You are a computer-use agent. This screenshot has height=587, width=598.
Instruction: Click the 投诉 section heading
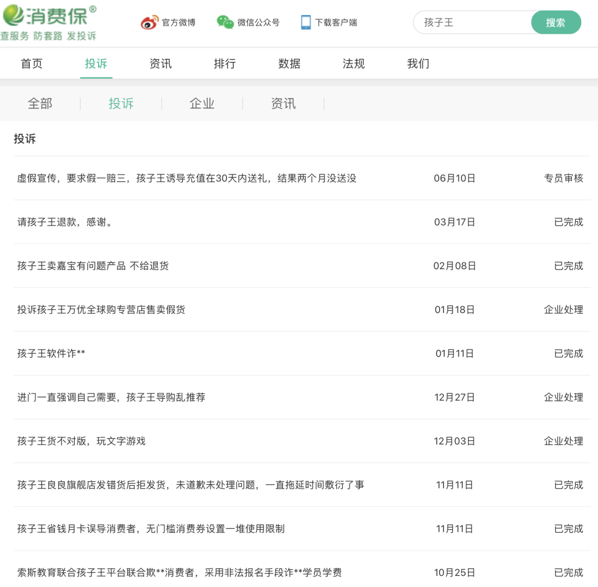pos(25,139)
